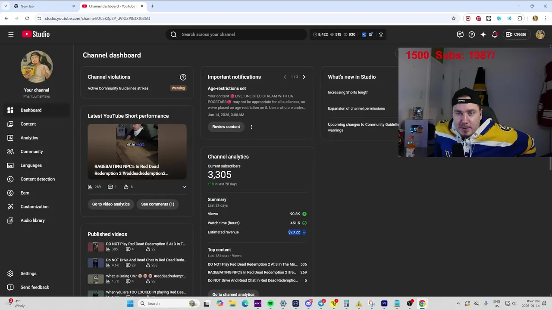The height and width of the screenshot is (310, 552).
Task: Open a new Chrome tab with plus
Action: pos(152,6)
